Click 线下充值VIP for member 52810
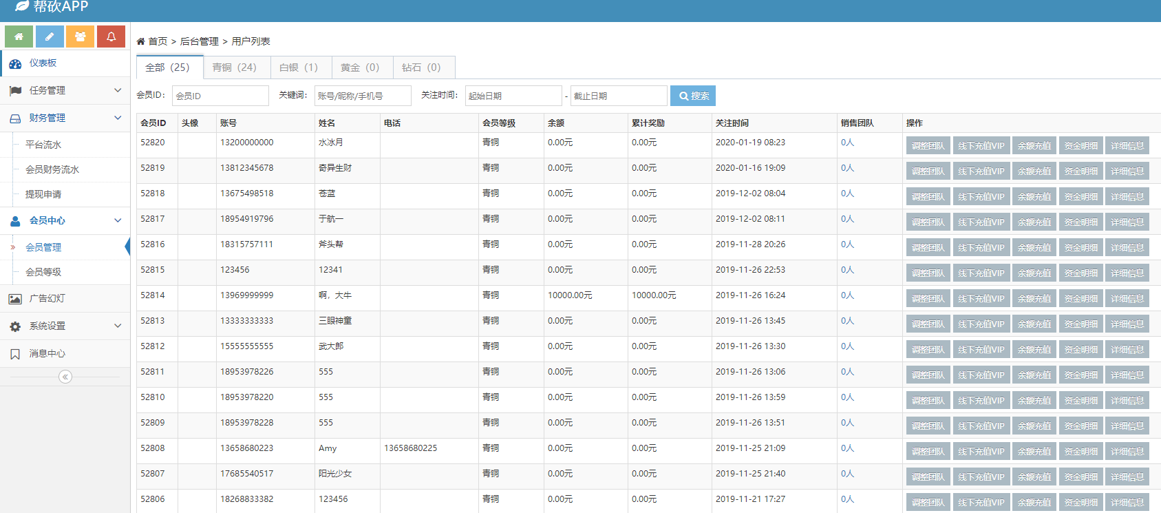Image resolution: width=1161 pixels, height=513 pixels. pyautogui.click(x=981, y=401)
